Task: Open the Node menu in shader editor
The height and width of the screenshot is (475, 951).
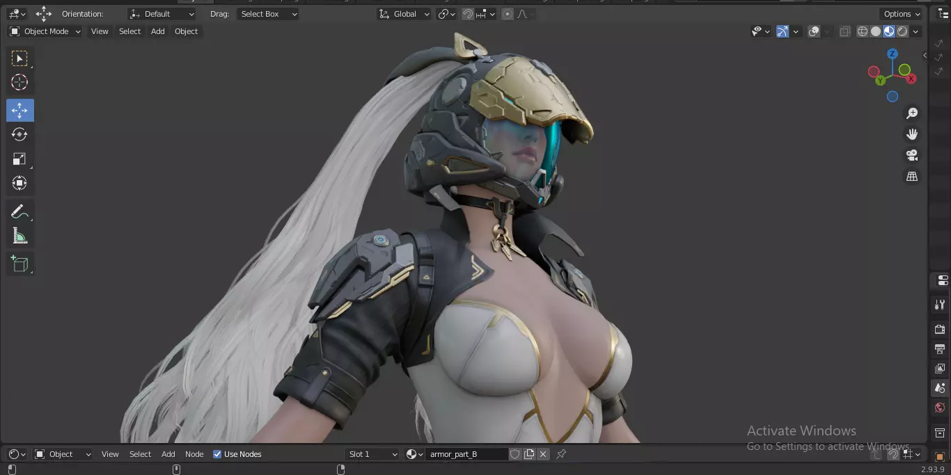Action: coord(194,454)
